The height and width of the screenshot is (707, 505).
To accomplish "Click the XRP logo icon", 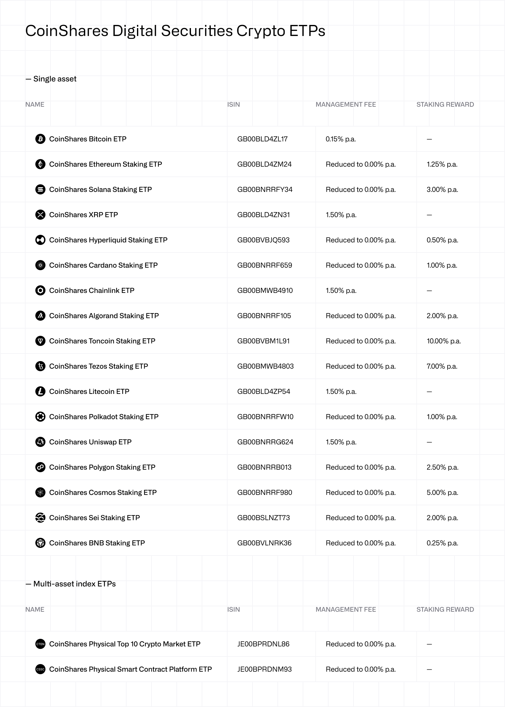I will [40, 215].
